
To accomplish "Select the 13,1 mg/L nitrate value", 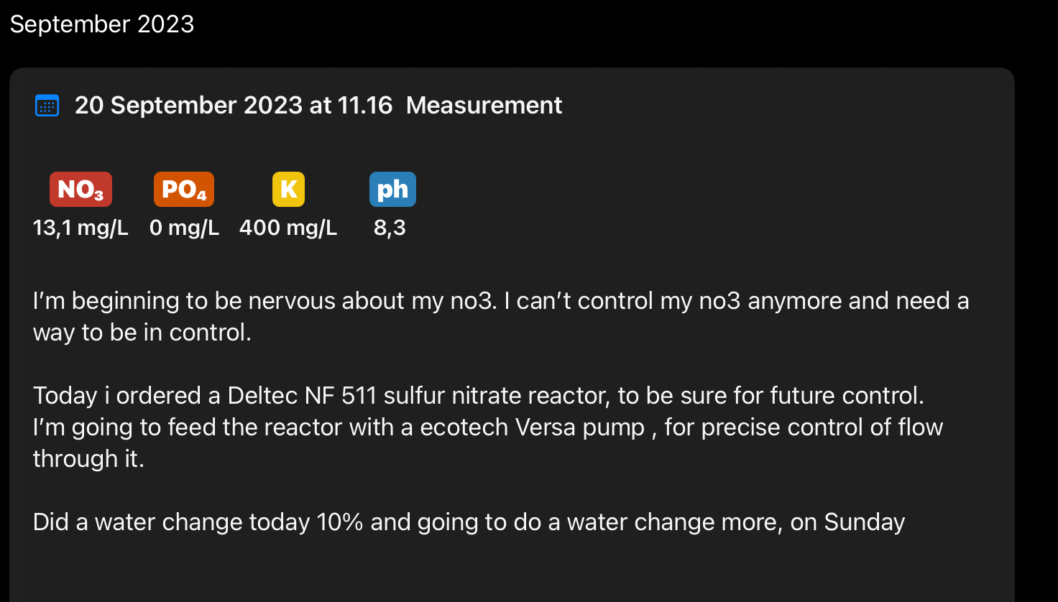I will [80, 228].
